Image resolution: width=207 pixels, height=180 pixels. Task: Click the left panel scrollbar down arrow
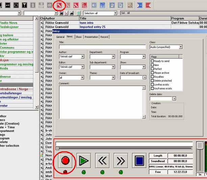point(36,107)
